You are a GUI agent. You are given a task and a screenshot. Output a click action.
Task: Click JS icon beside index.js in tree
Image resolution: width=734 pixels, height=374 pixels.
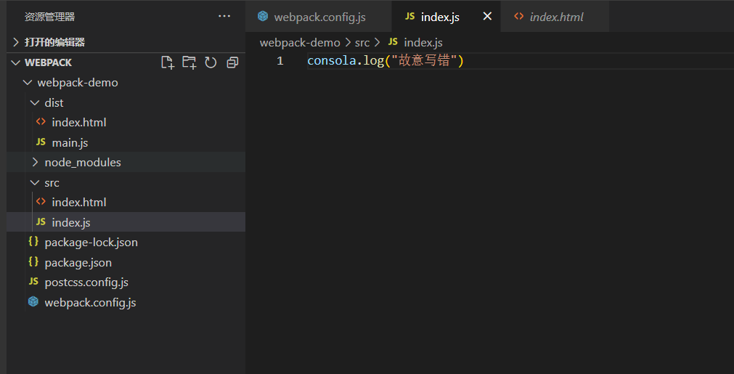[x=41, y=222]
